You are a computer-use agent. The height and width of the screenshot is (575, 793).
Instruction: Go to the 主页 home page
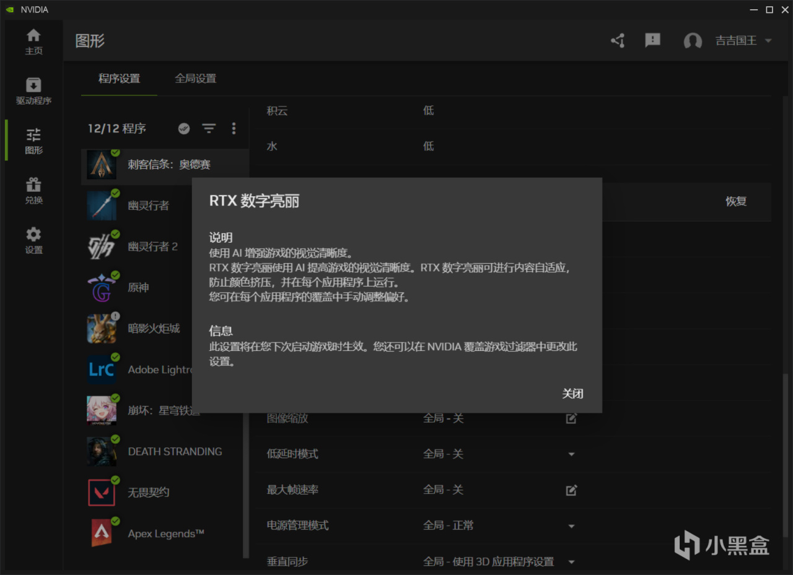click(33, 41)
